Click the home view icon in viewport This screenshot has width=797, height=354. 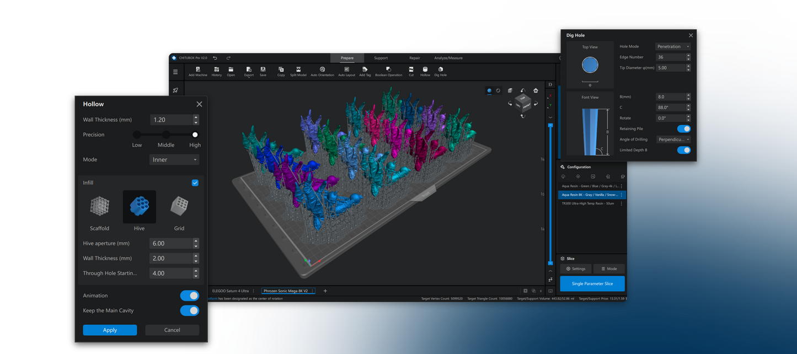point(536,90)
